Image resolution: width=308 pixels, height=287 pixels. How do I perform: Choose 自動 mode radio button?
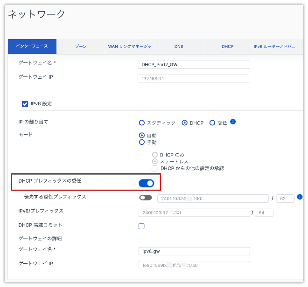point(142,136)
